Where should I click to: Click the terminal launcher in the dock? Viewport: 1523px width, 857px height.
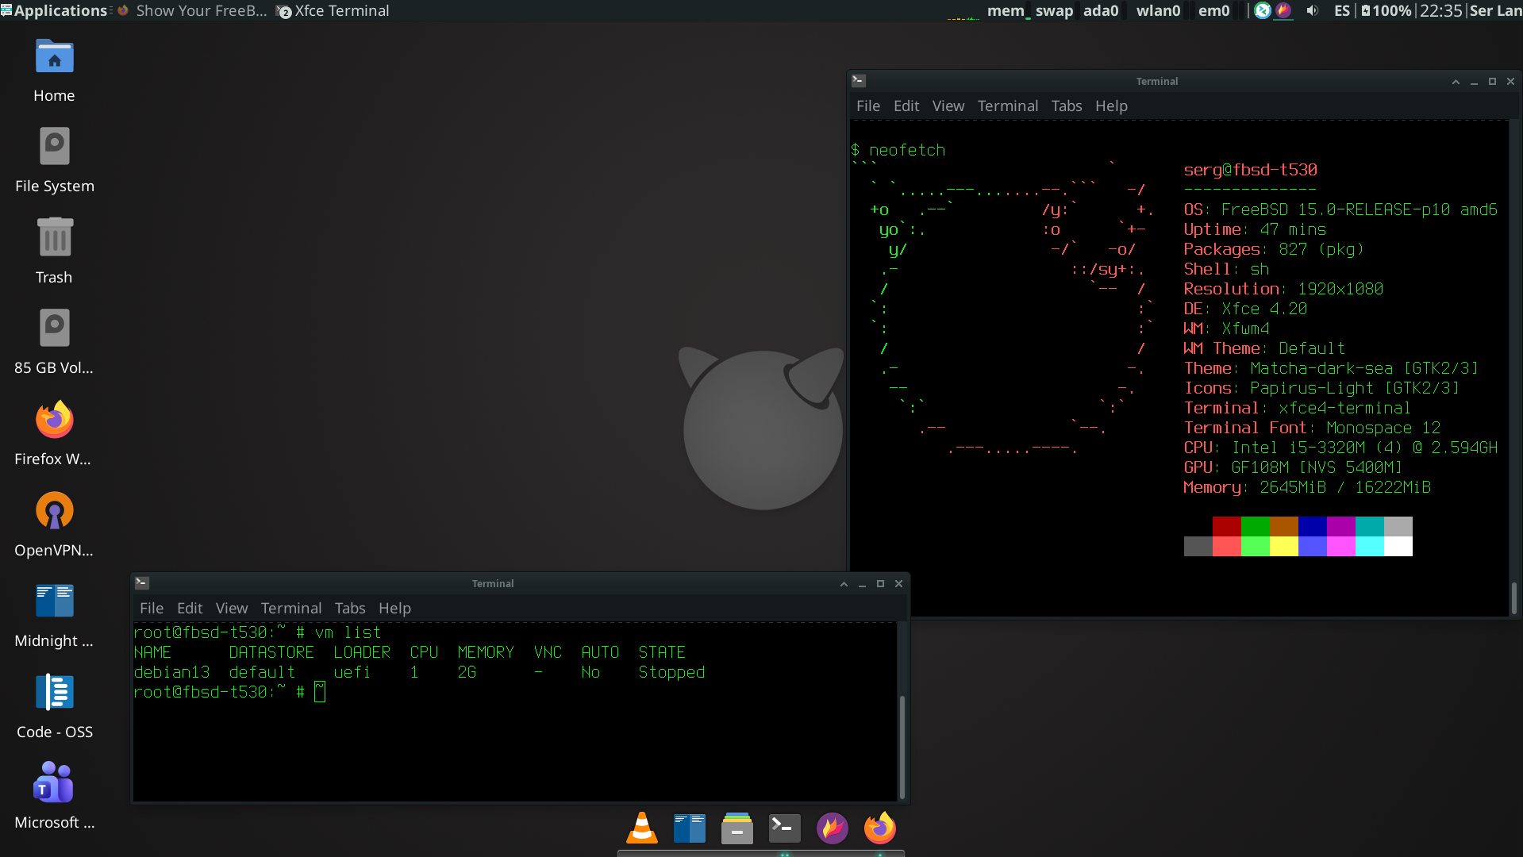coord(785,828)
